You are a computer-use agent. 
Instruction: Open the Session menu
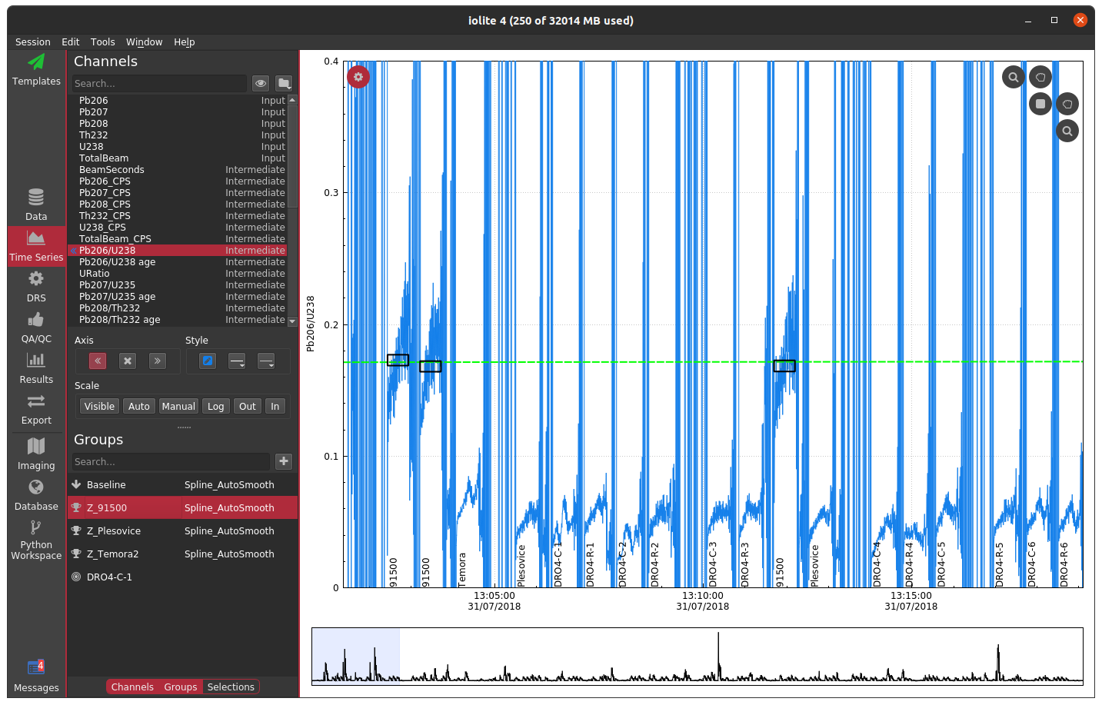pyautogui.click(x=33, y=42)
